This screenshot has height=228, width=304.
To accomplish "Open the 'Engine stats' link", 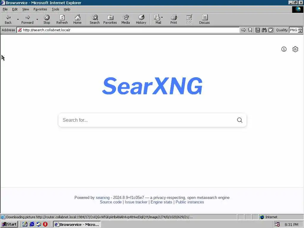I will coord(161,202).
